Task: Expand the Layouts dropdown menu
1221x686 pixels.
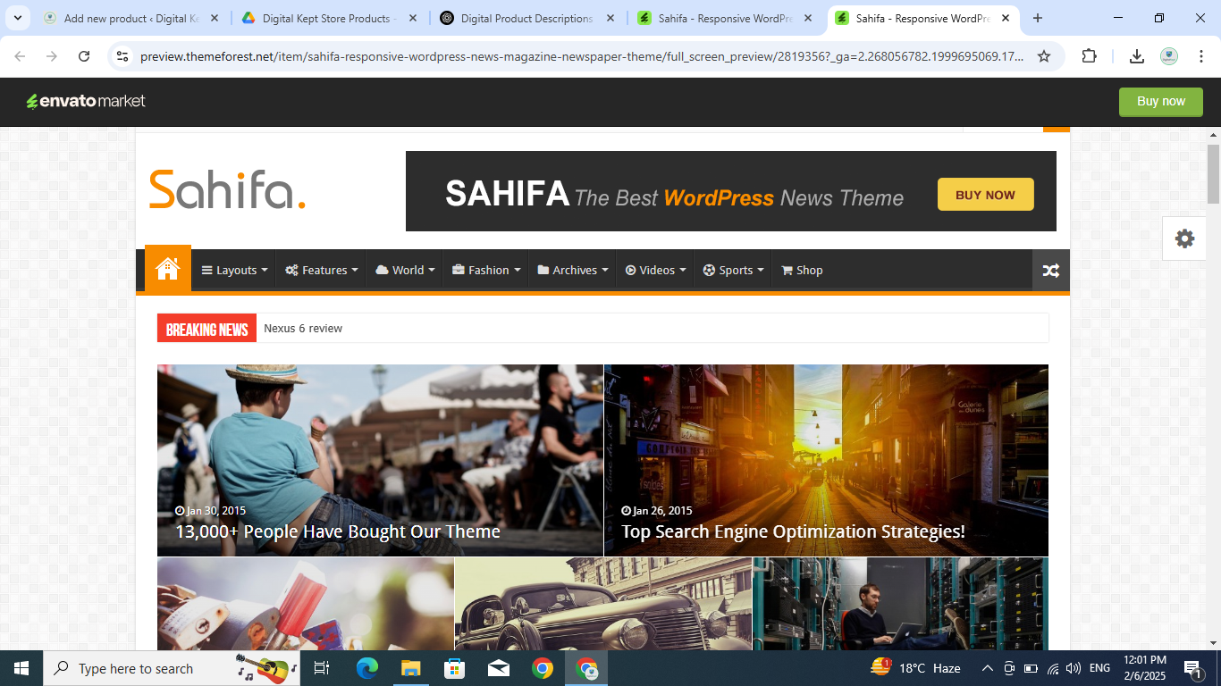Action: (x=234, y=270)
